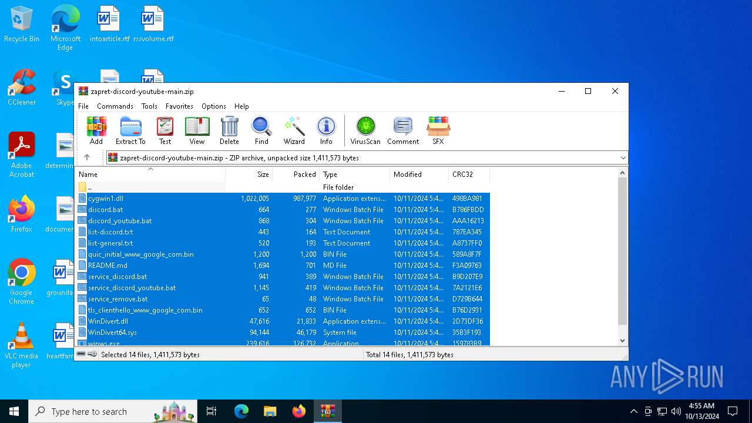Screen dimensions: 752x423
Task: Click the file list scroll down arrow
Action: (623, 341)
